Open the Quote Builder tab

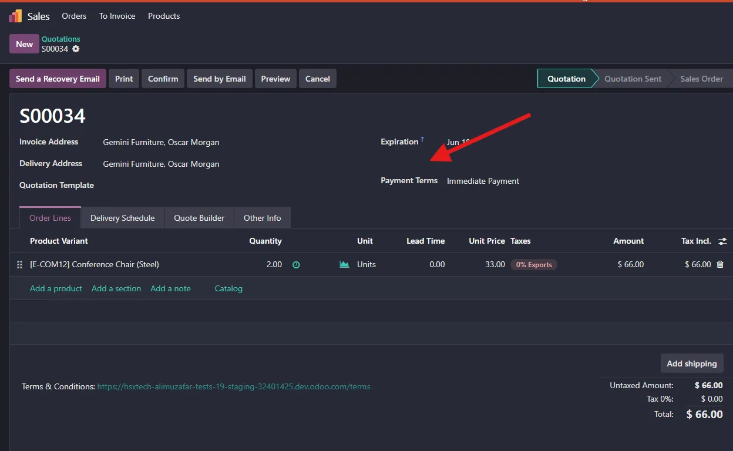pyautogui.click(x=199, y=218)
